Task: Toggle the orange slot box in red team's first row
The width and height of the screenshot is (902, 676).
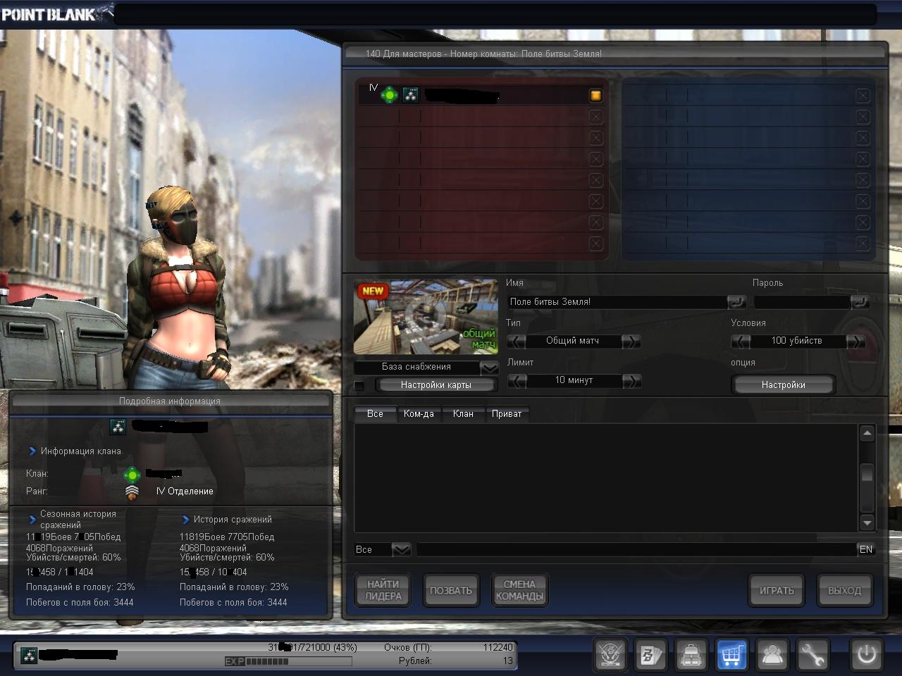Action: [595, 96]
